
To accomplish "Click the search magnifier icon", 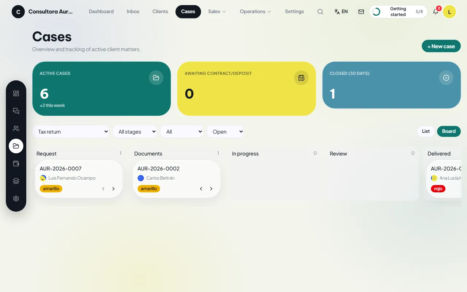I will (x=320, y=12).
